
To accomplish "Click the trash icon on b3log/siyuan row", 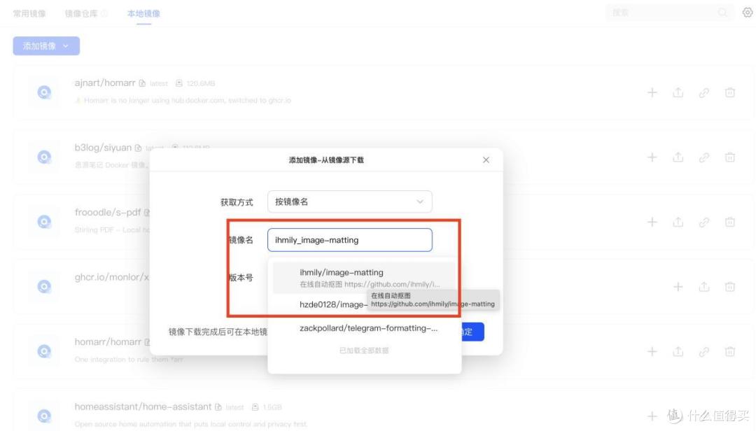I will click(729, 157).
